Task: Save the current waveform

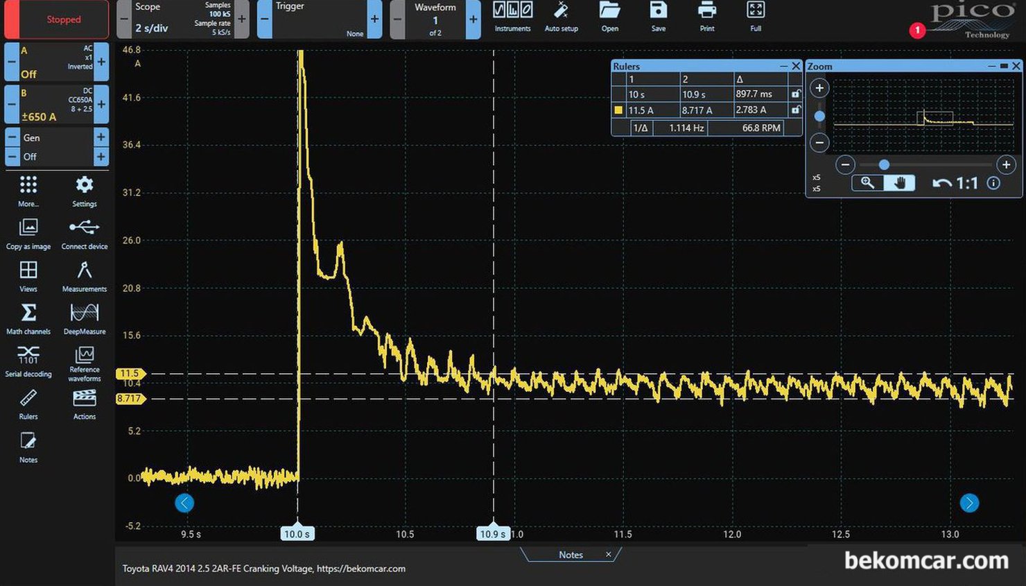Action: point(659,17)
